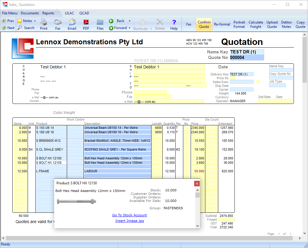The width and height of the screenshot is (308, 248).
Task: Close the S BOLT HX 12150 popup
Action: 197,183
